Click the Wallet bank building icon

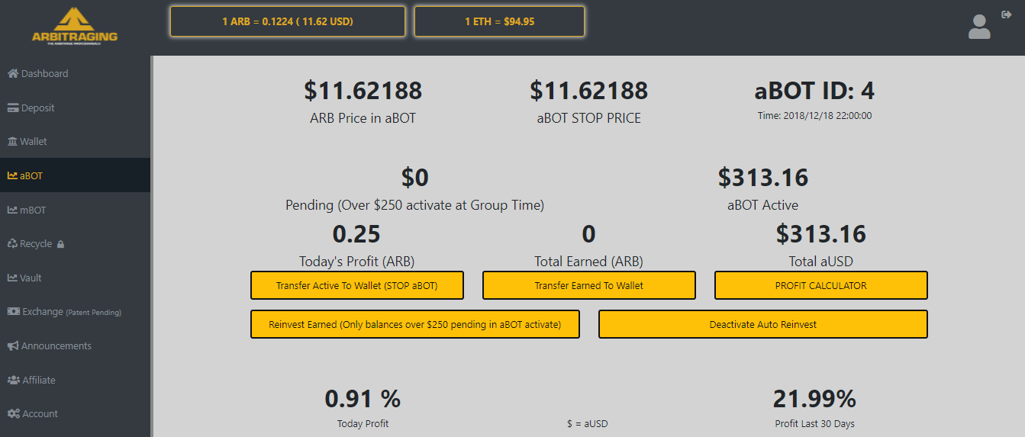[x=13, y=142]
